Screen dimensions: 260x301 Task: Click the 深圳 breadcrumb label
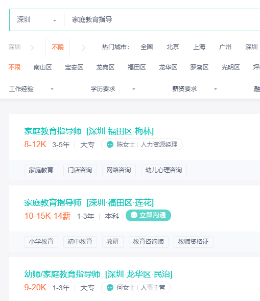tap(15, 47)
